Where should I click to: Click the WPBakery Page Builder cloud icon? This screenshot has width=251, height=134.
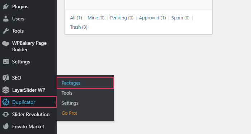coord(6,43)
